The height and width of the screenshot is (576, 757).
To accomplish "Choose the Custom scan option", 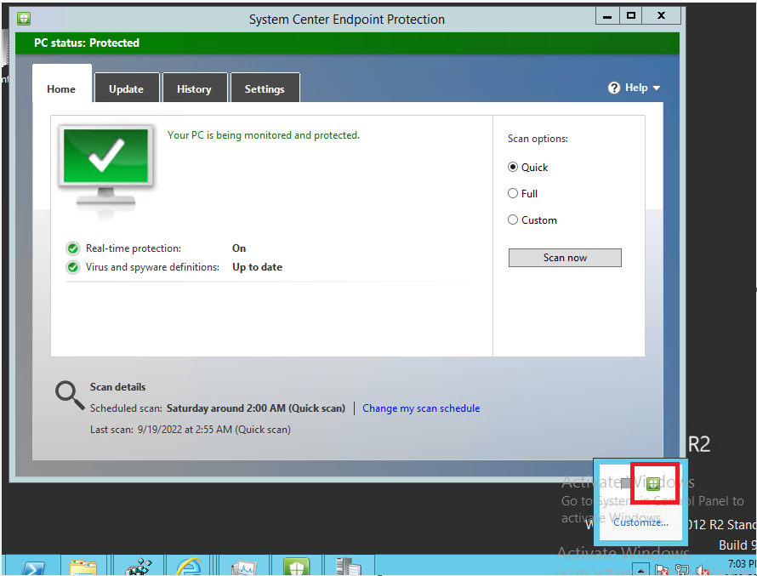I will click(x=513, y=220).
